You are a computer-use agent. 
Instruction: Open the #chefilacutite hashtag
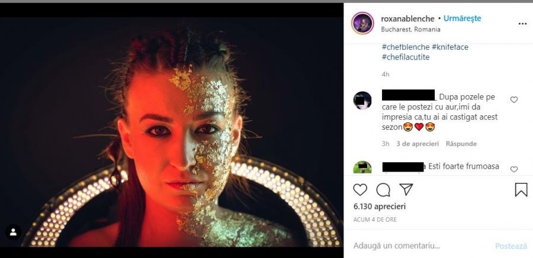[x=406, y=57]
